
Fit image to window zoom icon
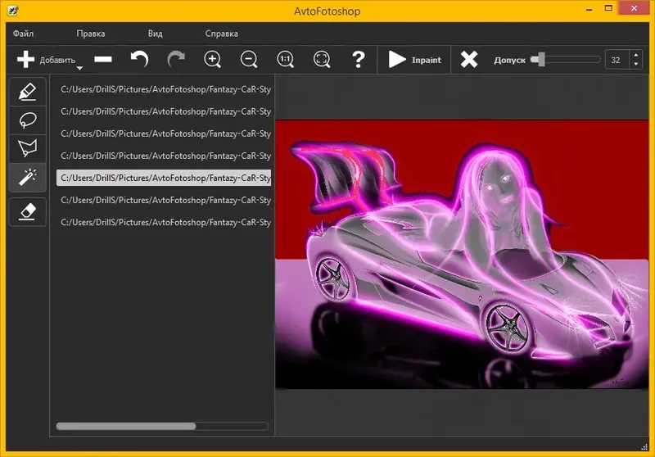coord(322,59)
